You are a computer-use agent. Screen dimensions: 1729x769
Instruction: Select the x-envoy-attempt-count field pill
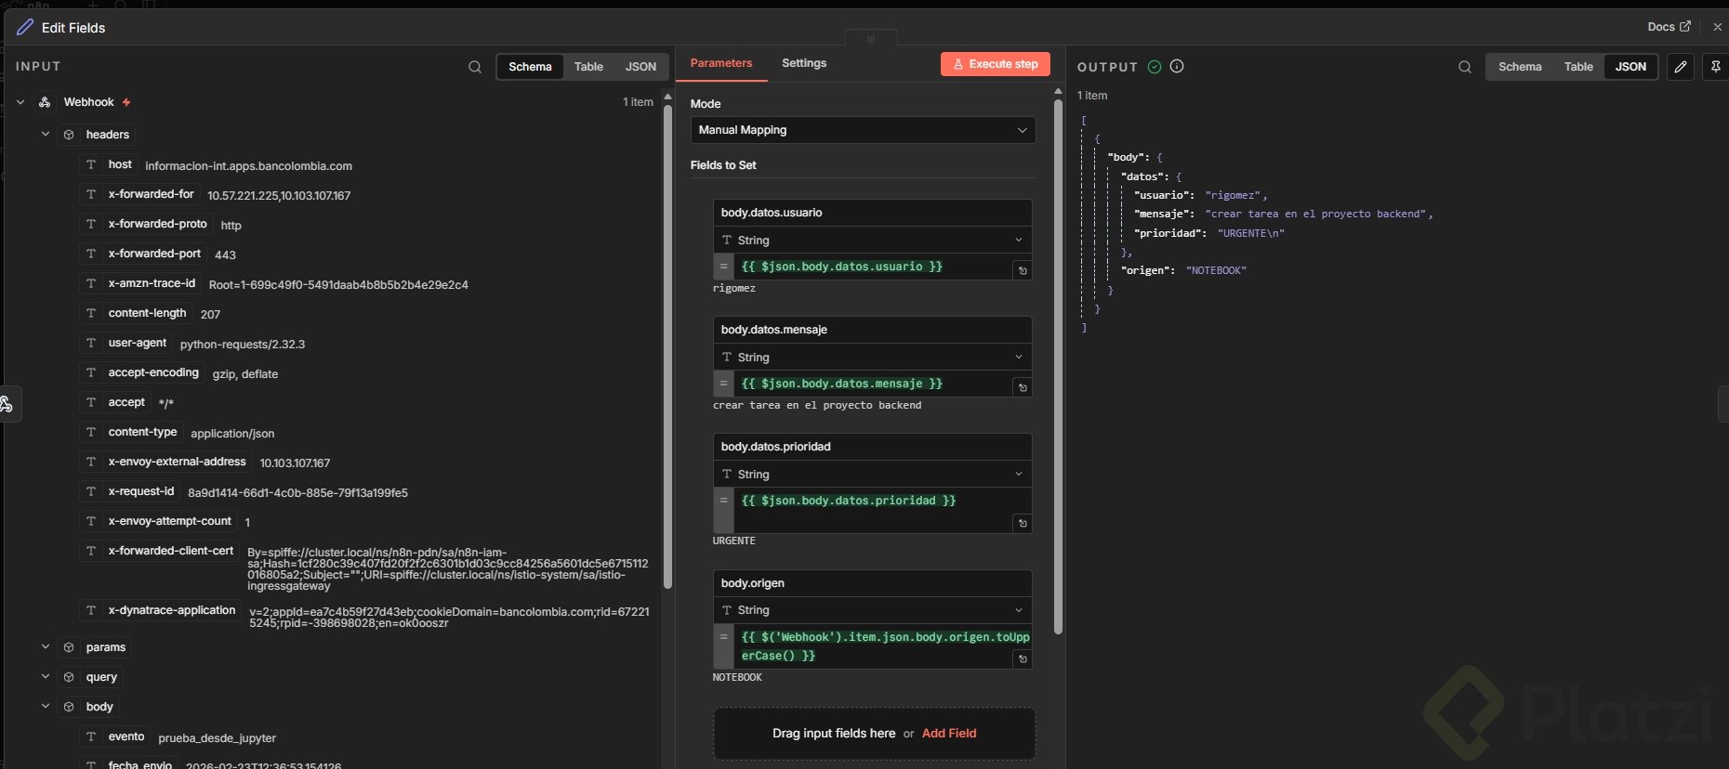pyautogui.click(x=159, y=521)
